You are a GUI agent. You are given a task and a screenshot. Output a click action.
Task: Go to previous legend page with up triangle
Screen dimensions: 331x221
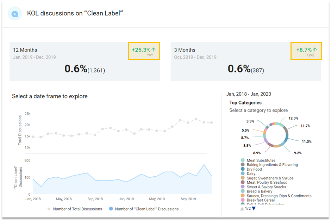click(242, 209)
